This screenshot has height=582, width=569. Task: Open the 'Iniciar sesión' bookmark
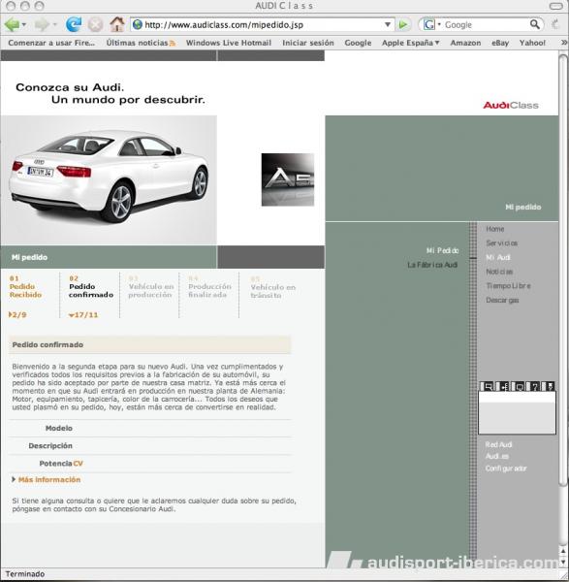point(308,43)
